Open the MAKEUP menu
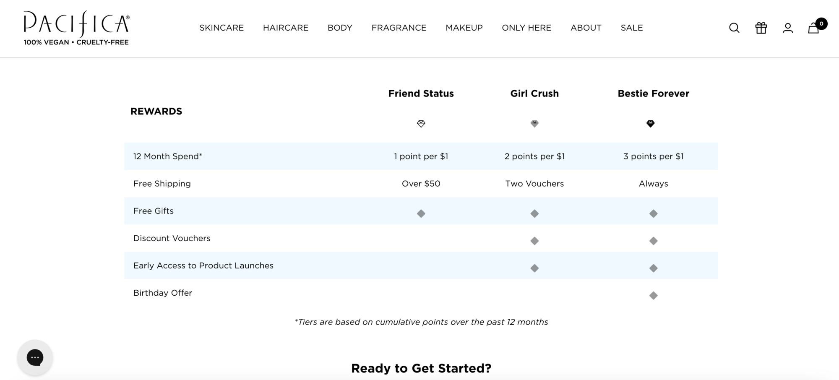The height and width of the screenshot is (380, 839). pos(464,28)
